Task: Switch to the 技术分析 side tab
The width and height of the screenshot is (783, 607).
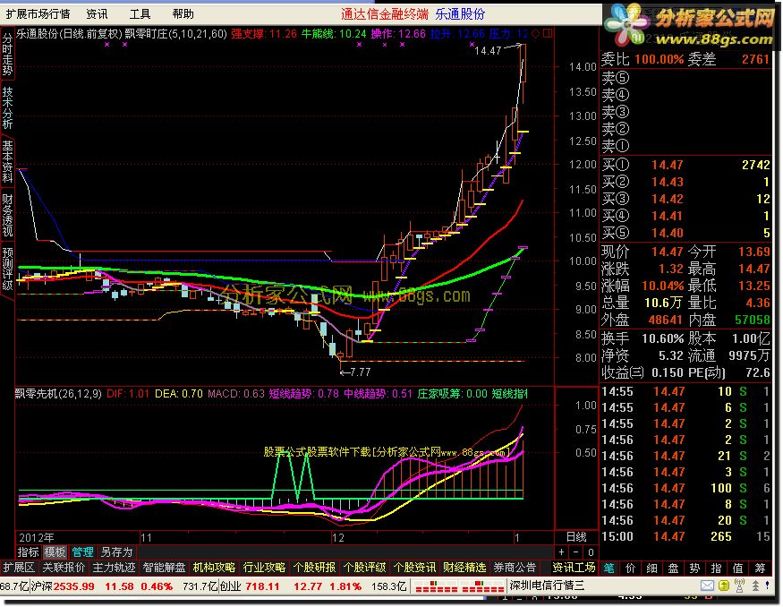Action: point(7,107)
